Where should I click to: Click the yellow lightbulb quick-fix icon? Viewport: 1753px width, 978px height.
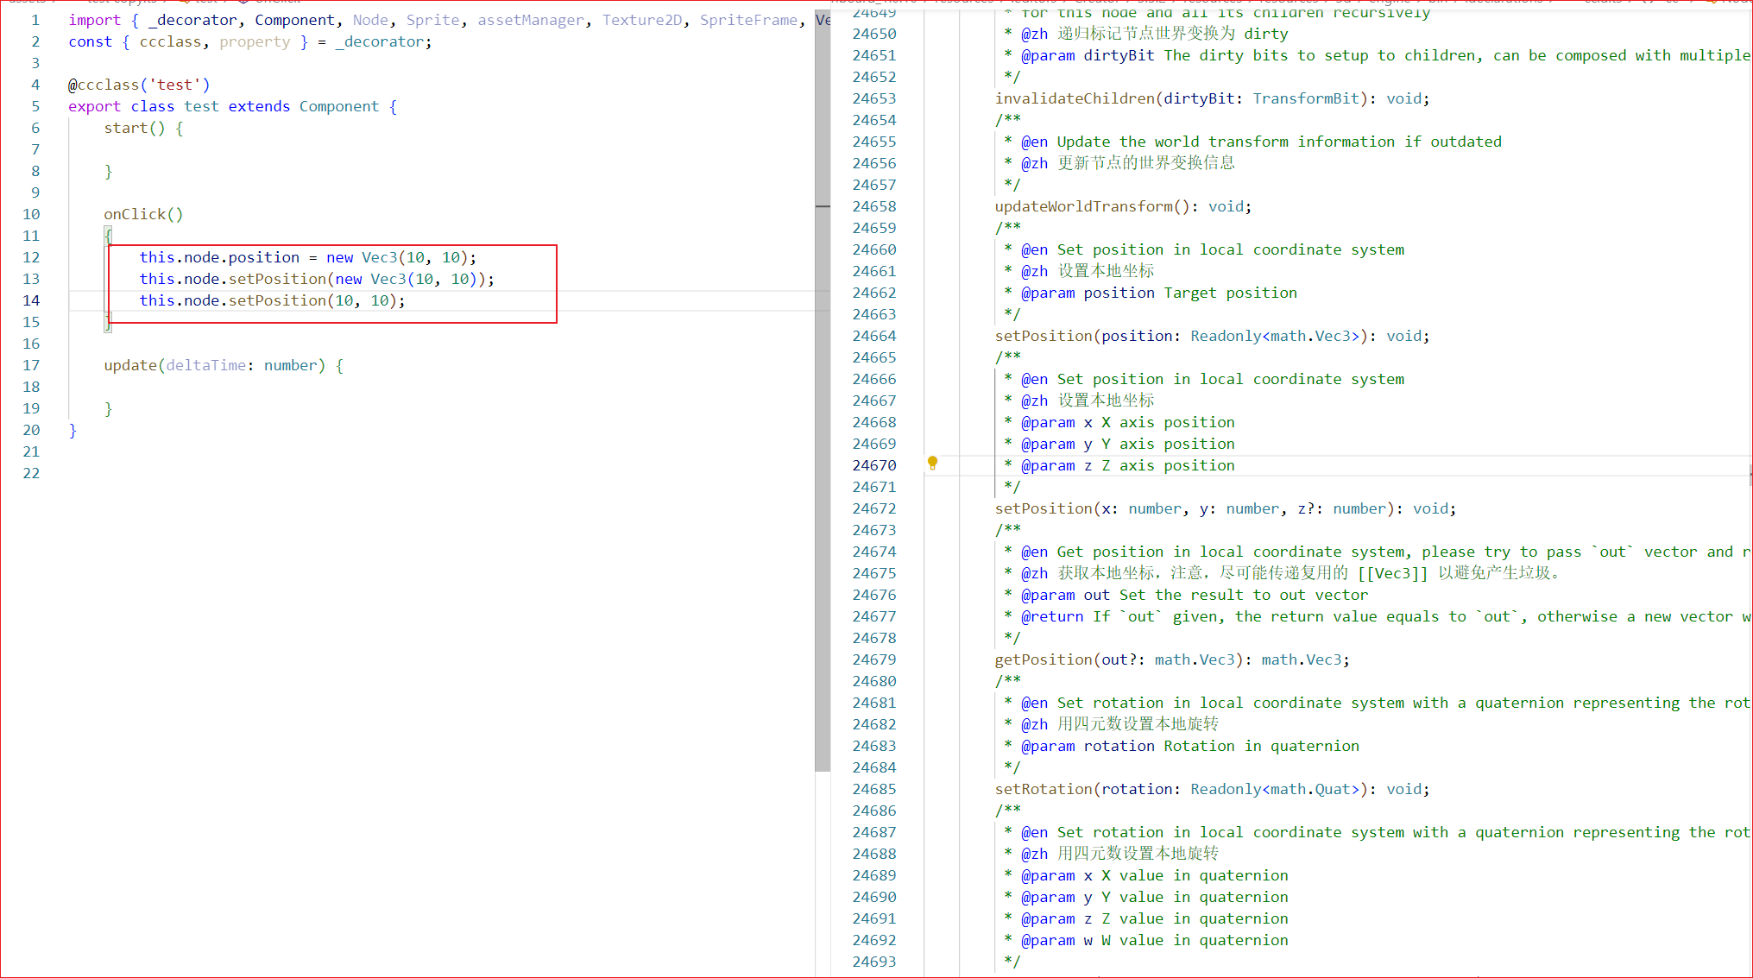point(932,463)
